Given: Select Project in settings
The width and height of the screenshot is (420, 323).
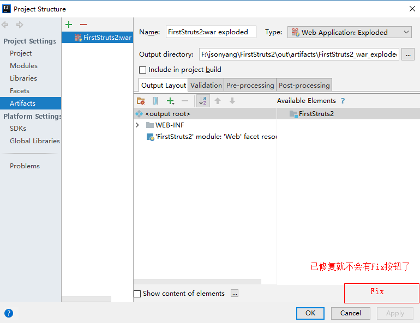Looking at the screenshot, I should pyautogui.click(x=21, y=53).
